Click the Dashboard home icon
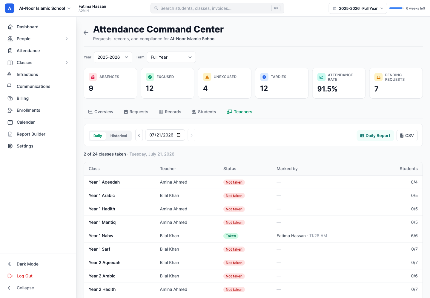This screenshot has height=298, width=430. tap(10, 27)
